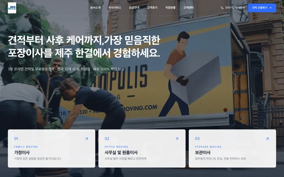Open the 가정이사 card title
Image resolution: width=284 pixels, height=177 pixels.
tap(22, 153)
